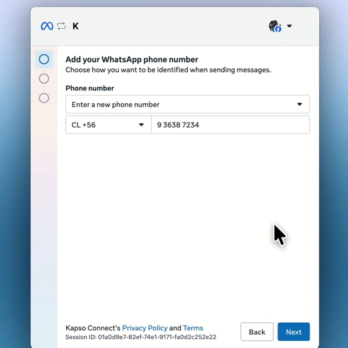348x348 pixels.
Task: Click the Meta infinity logo
Action: 47,26
